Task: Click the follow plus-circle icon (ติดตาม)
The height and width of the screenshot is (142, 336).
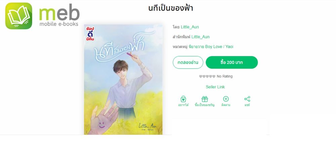Action: pos(226,99)
